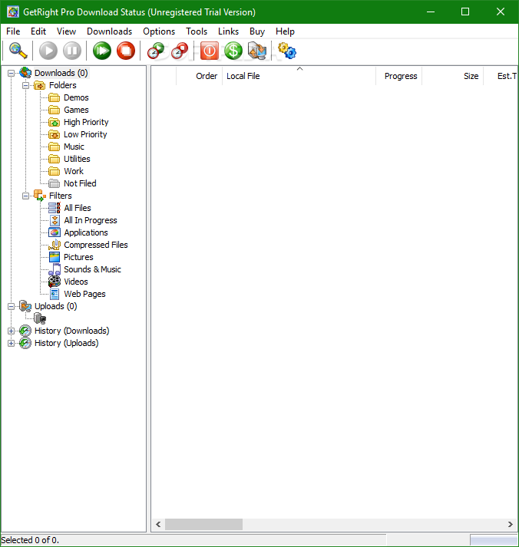Select the Work folder

pyautogui.click(x=74, y=171)
